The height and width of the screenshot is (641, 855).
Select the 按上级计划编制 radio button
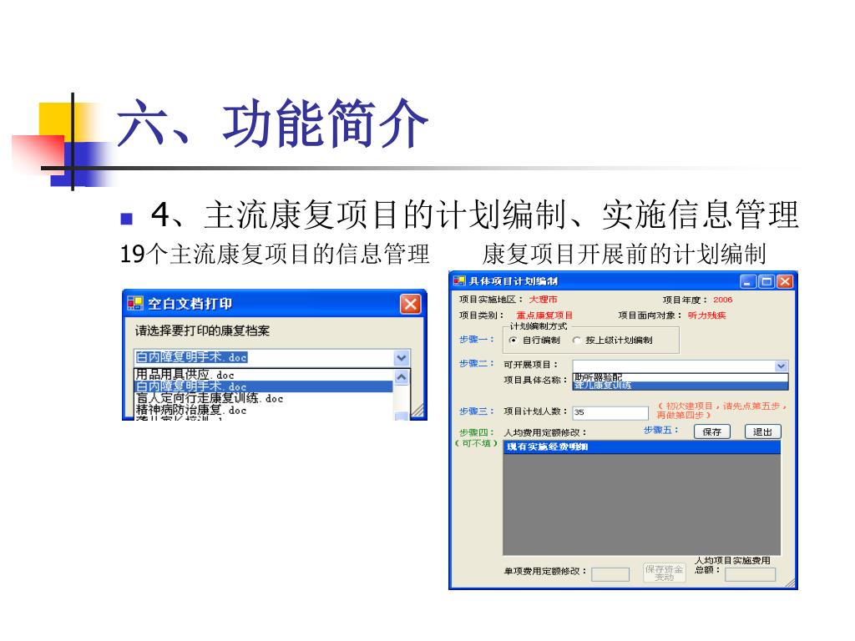(576, 341)
